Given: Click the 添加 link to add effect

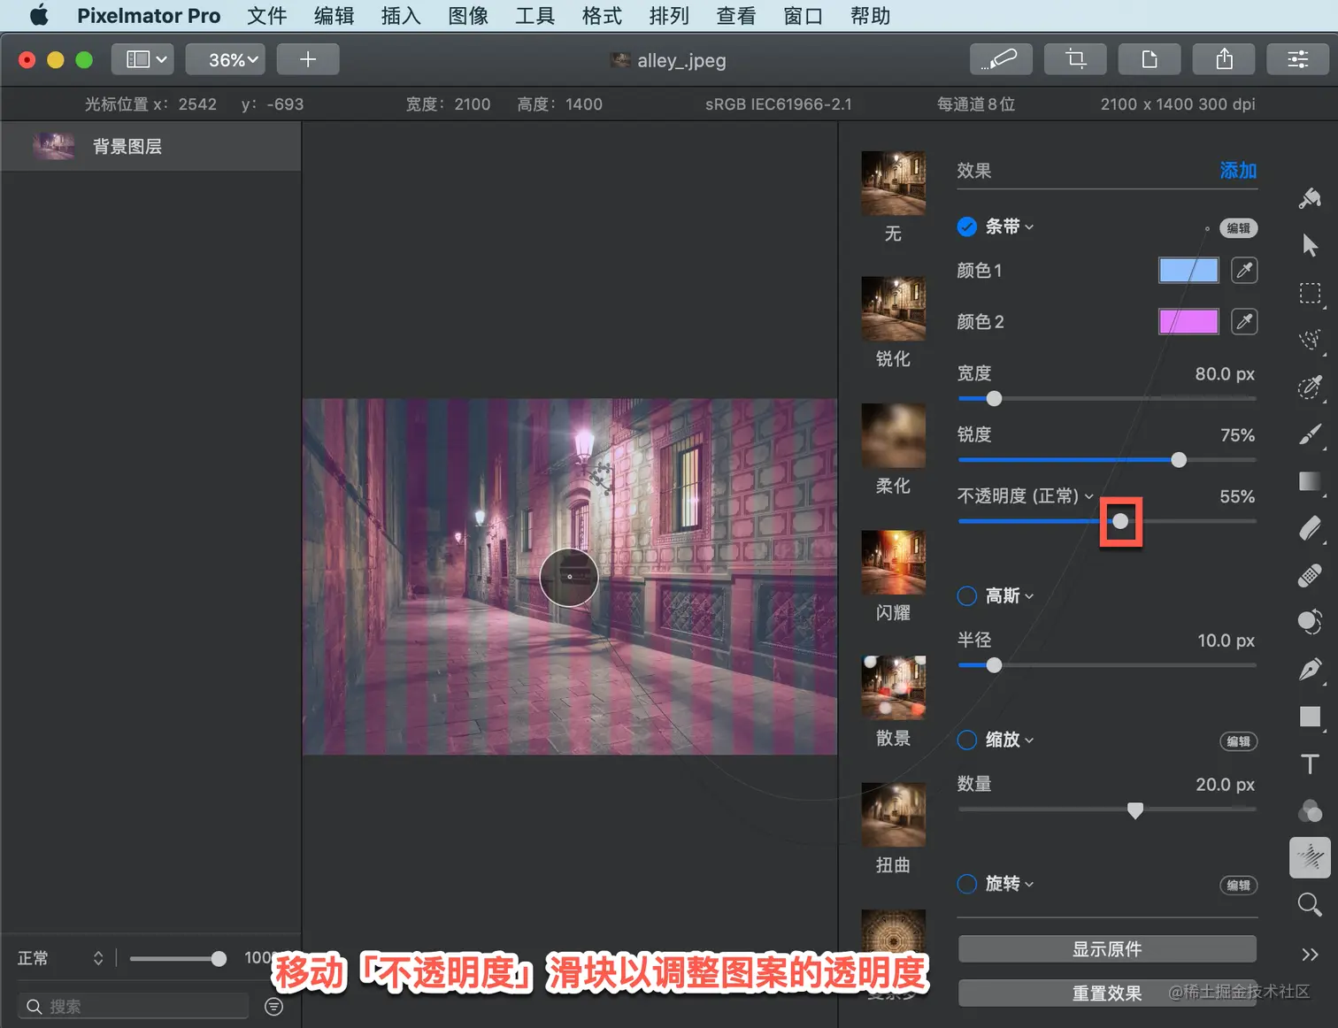Looking at the screenshot, I should coord(1238,171).
